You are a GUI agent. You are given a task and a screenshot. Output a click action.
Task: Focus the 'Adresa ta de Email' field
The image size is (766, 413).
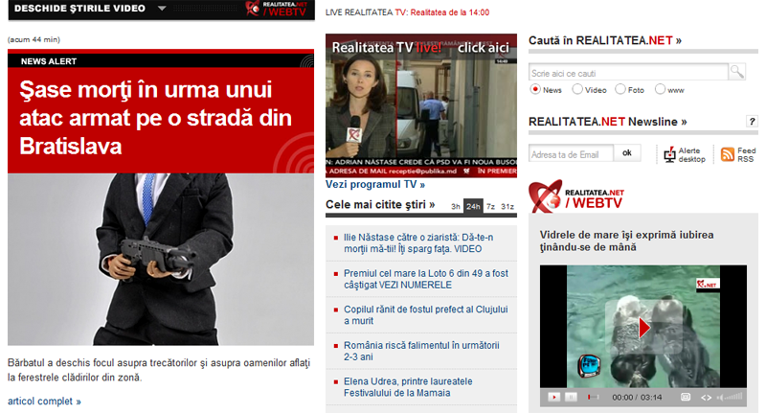pyautogui.click(x=571, y=154)
